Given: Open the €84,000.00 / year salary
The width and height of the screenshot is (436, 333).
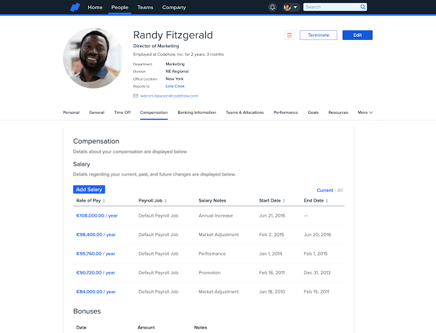Looking at the screenshot, I should pos(96,292).
